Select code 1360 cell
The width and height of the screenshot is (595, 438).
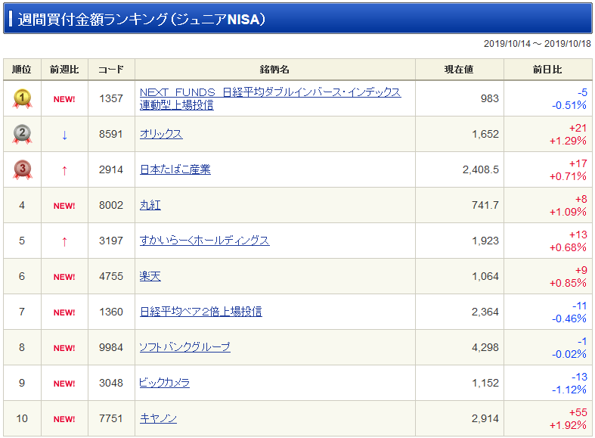click(x=111, y=312)
